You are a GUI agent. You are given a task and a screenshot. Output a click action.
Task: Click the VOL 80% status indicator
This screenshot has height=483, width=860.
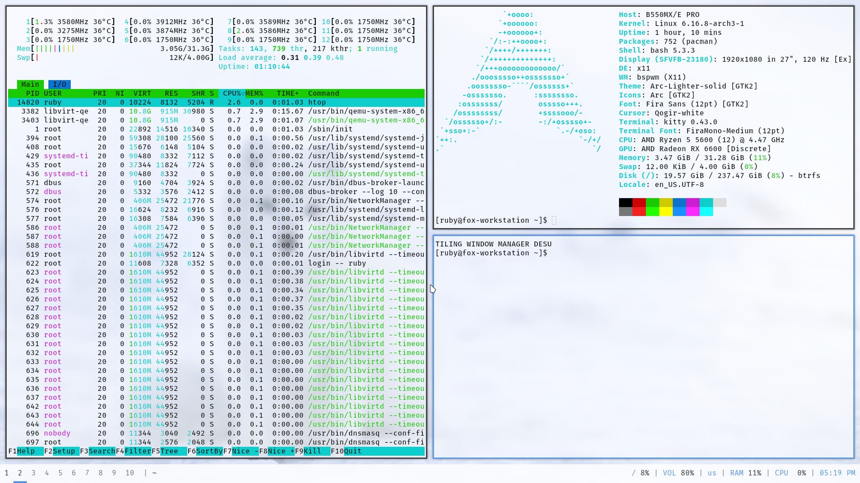(678, 473)
